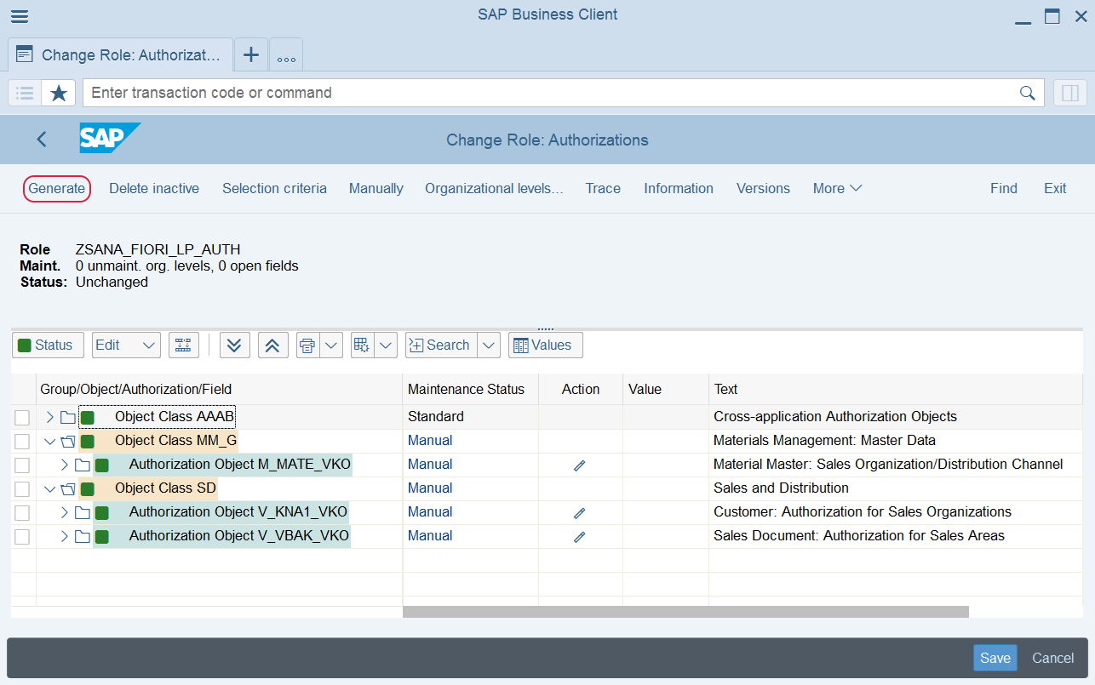1095x685 pixels.
Task: Click the pencil icon for V_VBAK_VKO
Action: (580, 537)
